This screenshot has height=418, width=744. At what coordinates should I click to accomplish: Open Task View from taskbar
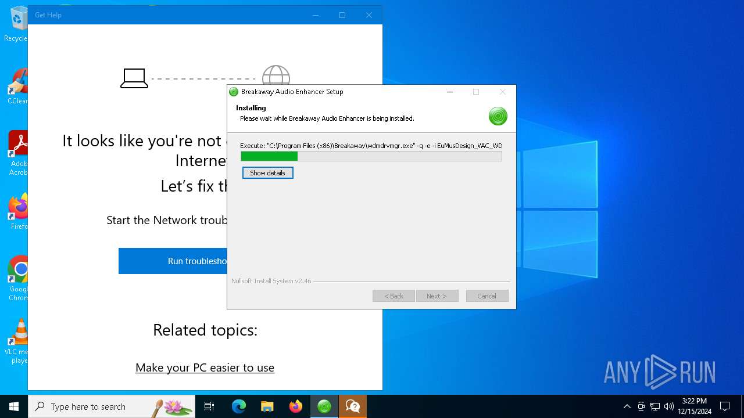pyautogui.click(x=209, y=406)
